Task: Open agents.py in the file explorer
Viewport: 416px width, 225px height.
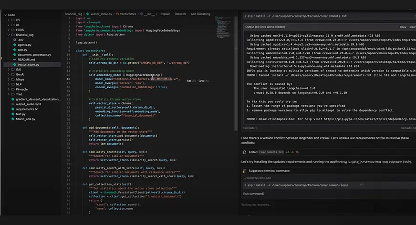Action: tap(24, 45)
